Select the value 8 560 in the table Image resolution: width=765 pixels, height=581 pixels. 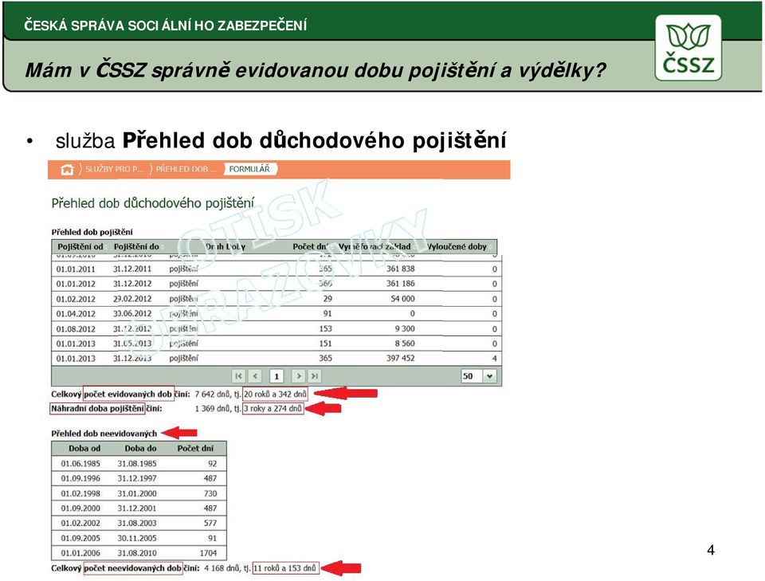point(405,343)
